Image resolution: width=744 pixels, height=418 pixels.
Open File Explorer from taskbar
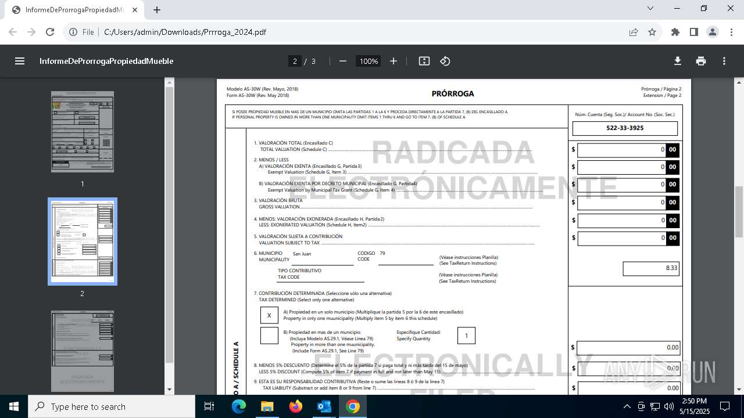click(x=267, y=406)
